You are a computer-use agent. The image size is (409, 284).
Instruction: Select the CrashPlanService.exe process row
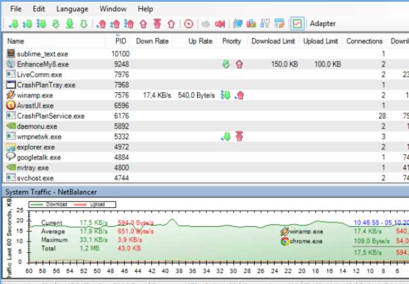coord(206,116)
